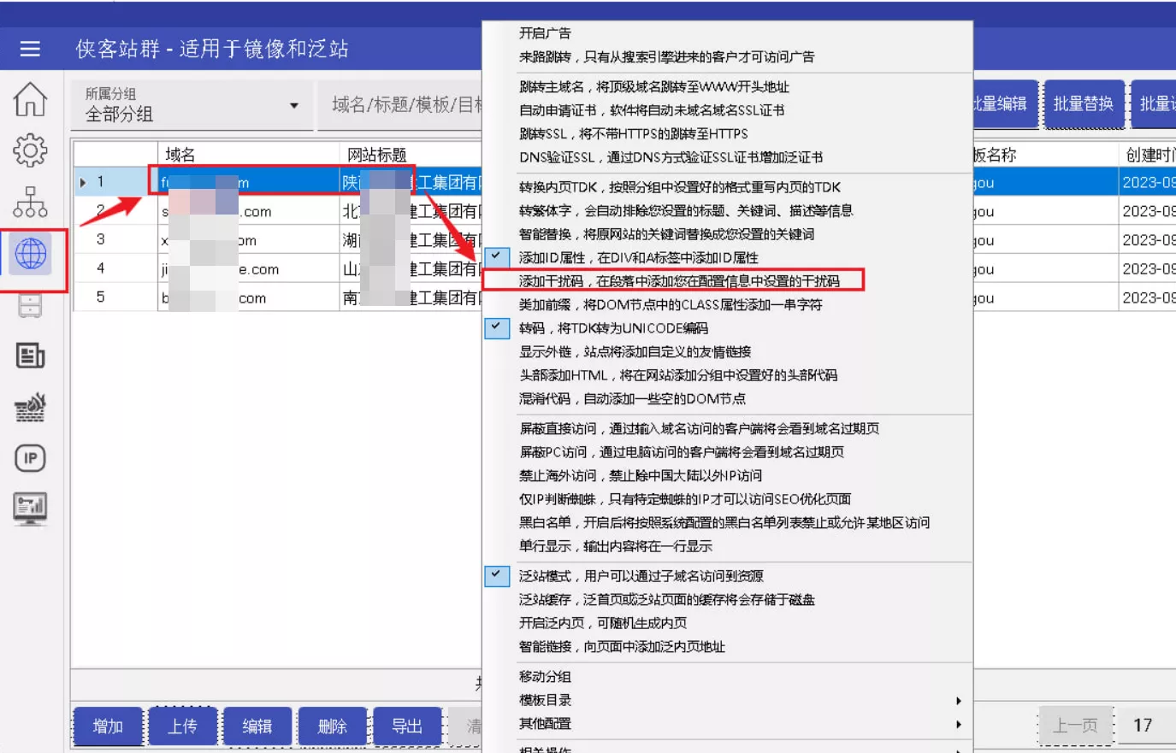The height and width of the screenshot is (753, 1176).
Task: Open the hamburger menu icon
Action: click(x=30, y=49)
